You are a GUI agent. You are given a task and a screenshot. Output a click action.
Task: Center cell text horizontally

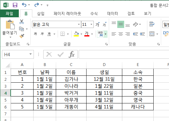pyautogui.click(x=121, y=34)
